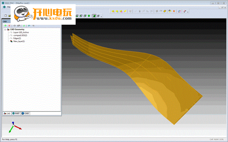The image size is (228, 142).
Task: Click the yellow pencil highlight icon
Action: 125,11
